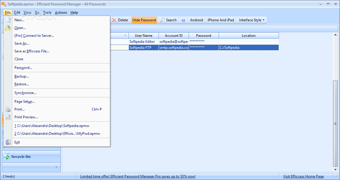Expand the sidebar options chevron below Recycle Bin
The width and height of the screenshot is (340, 180).
point(56,167)
